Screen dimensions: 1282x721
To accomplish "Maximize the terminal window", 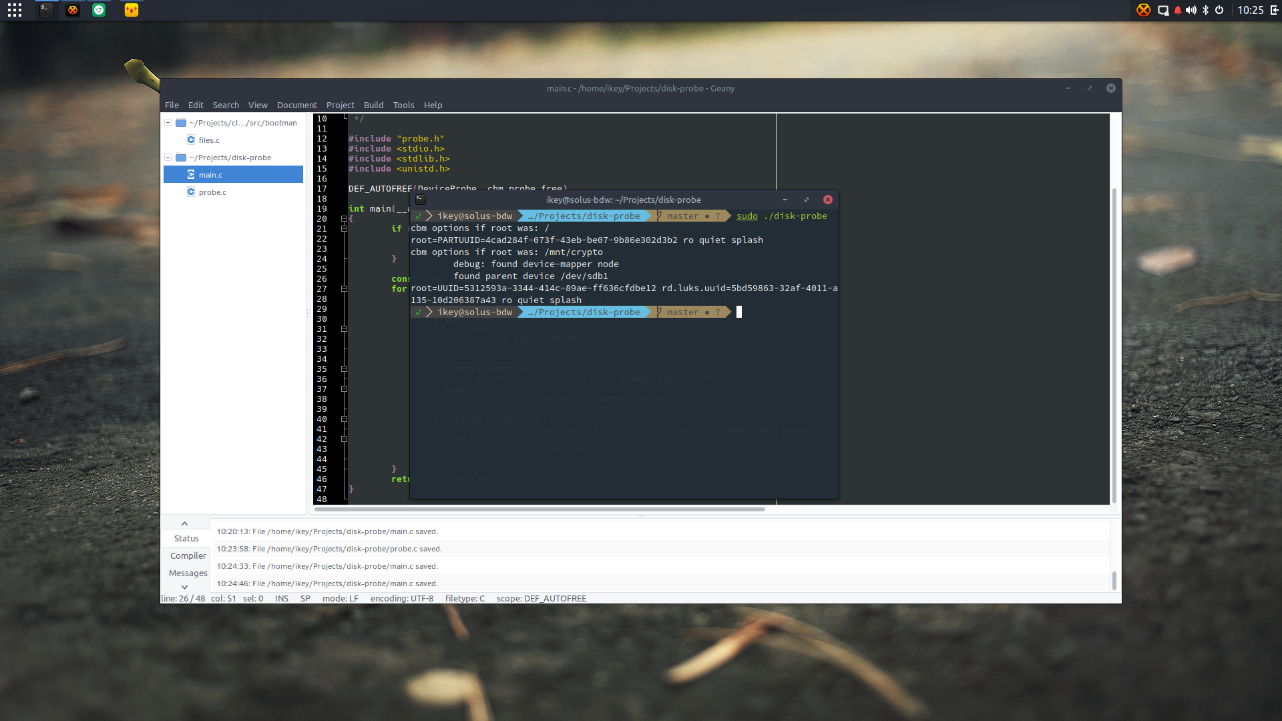I will pos(807,200).
